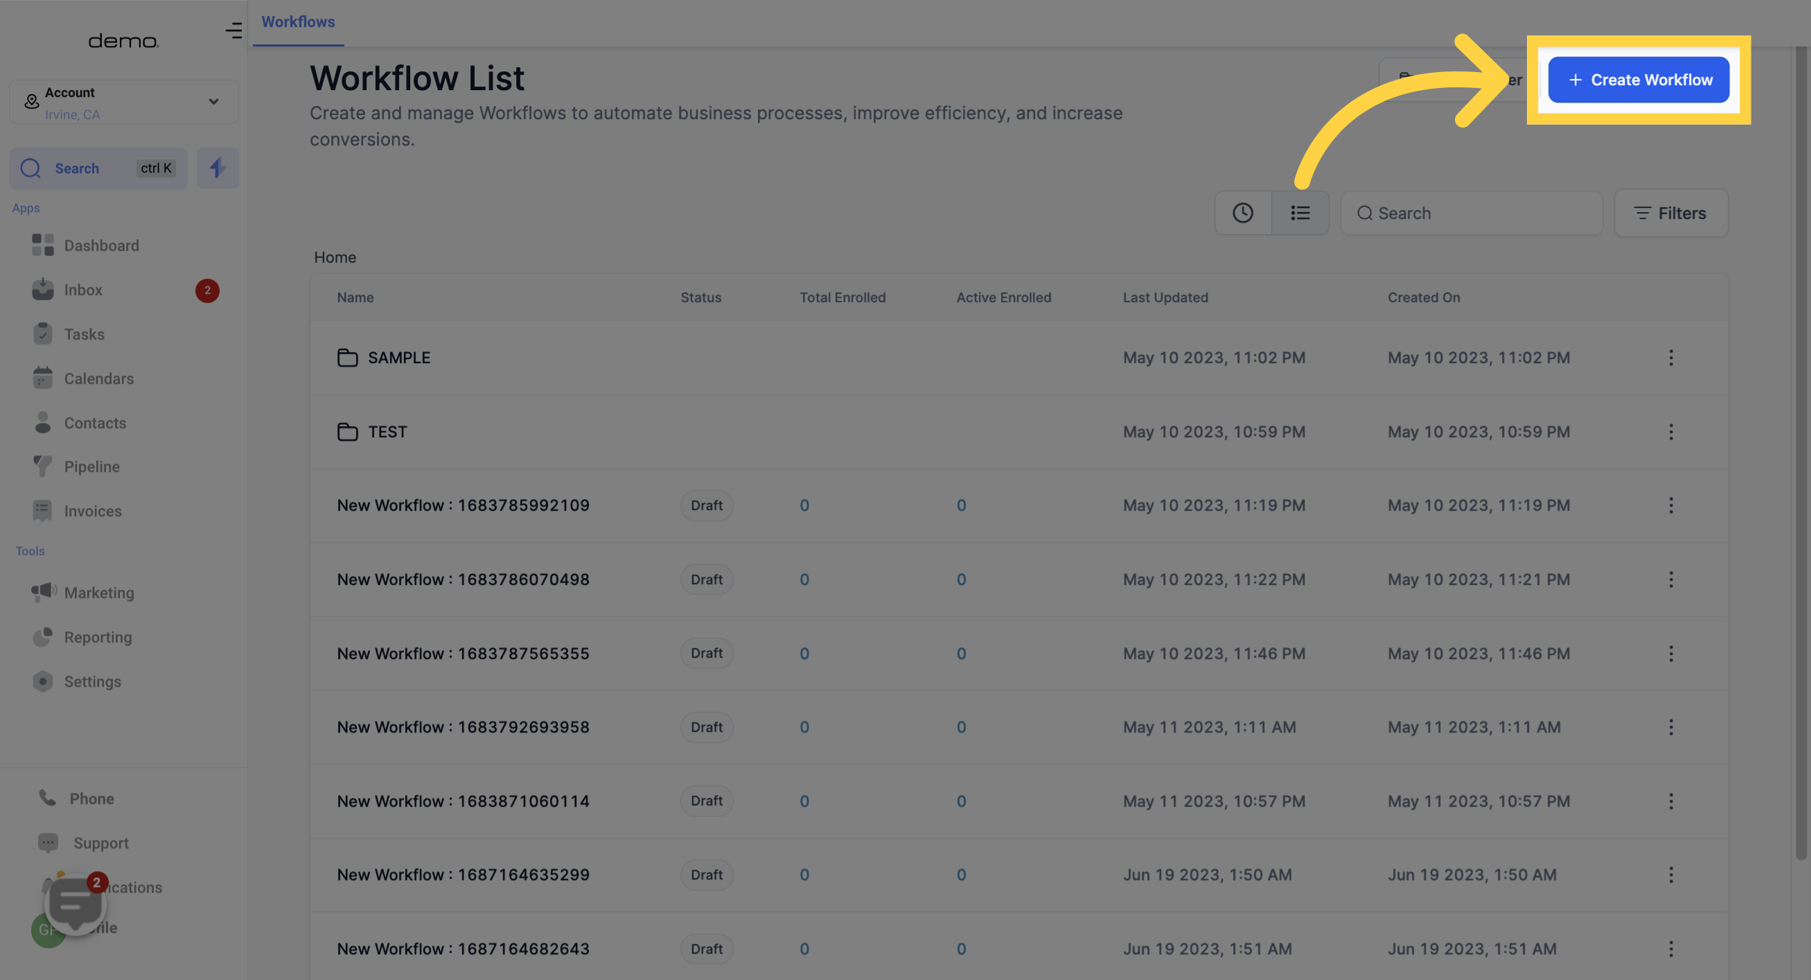Open the Account location switcher dropdown

124,102
